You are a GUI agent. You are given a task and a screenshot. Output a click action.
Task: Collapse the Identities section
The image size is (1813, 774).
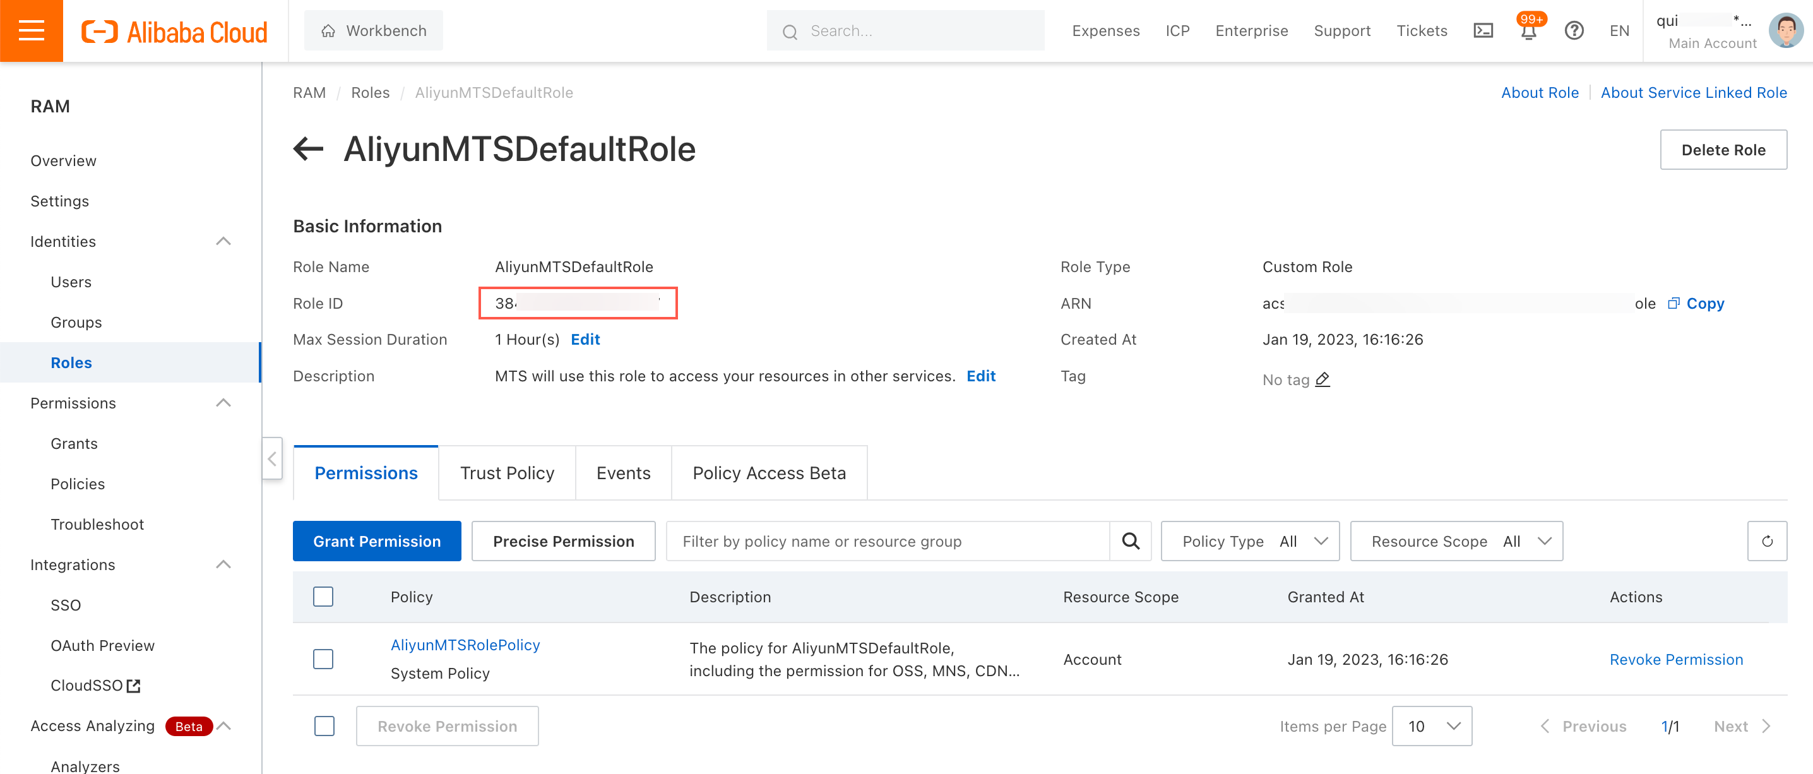pyautogui.click(x=223, y=241)
